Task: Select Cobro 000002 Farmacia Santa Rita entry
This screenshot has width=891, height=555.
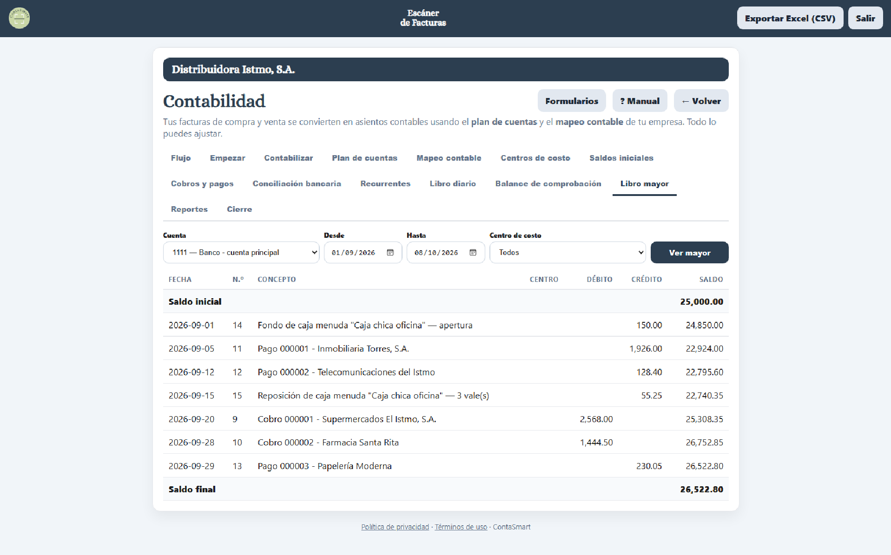Action: 446,442
